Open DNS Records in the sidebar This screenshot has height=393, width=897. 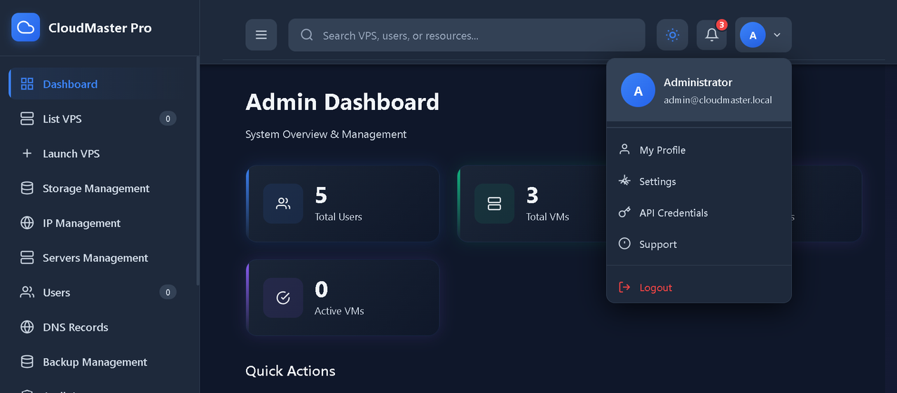click(x=100, y=327)
